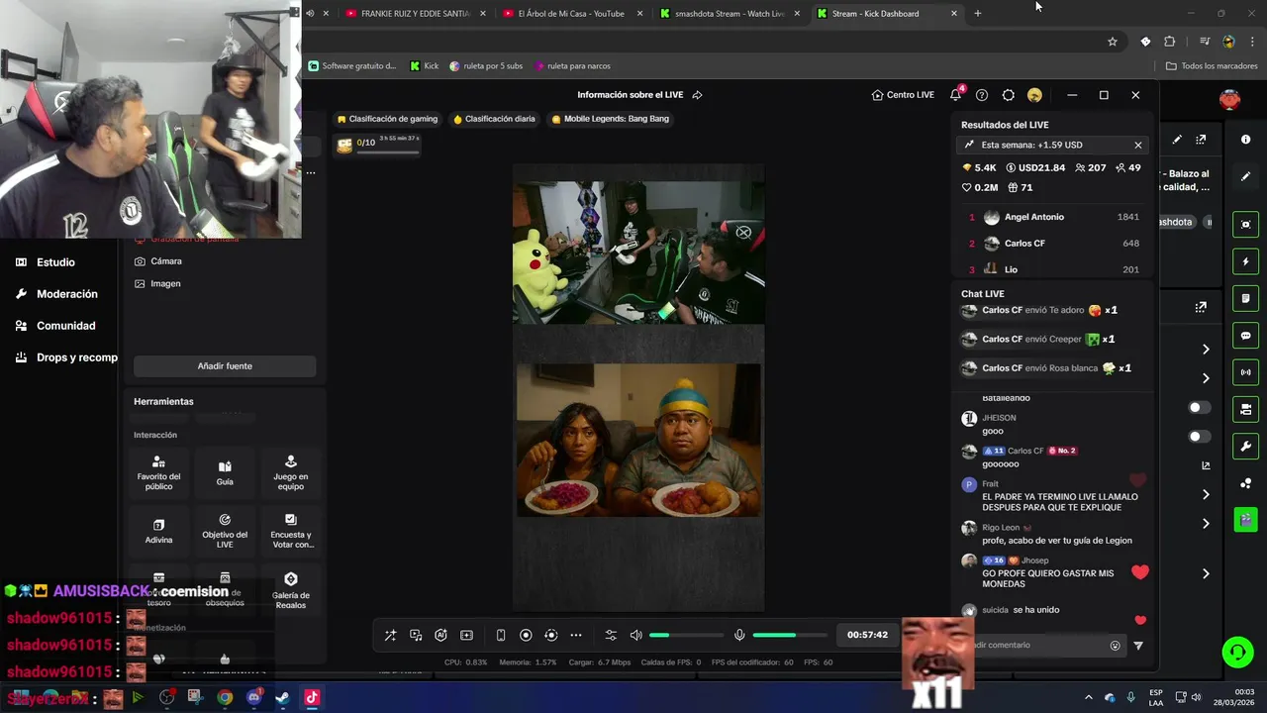Screen dimensions: 1267x713
Task: Select Imagen source
Action: [x=158, y=283]
